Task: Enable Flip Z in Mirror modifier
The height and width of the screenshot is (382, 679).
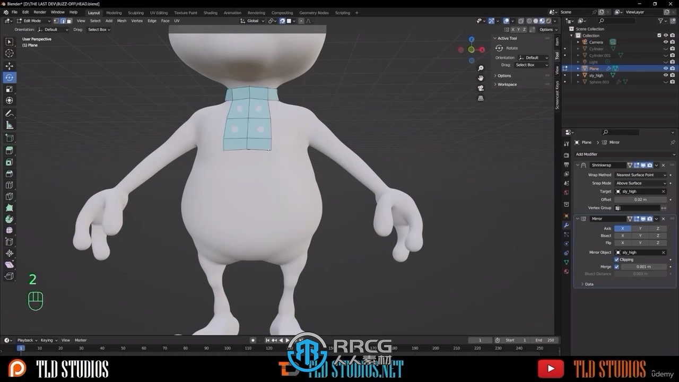Action: 658,242
